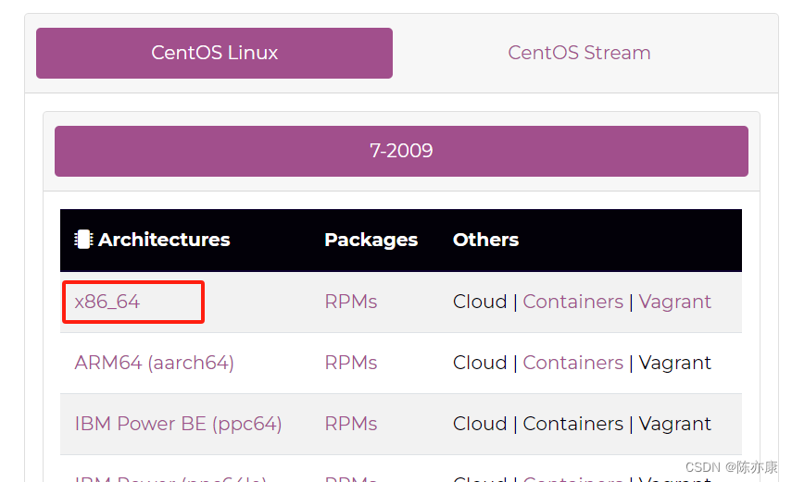The image size is (792, 482).
Task: Open the IBM Power BE (ppc64) link
Action: click(178, 424)
